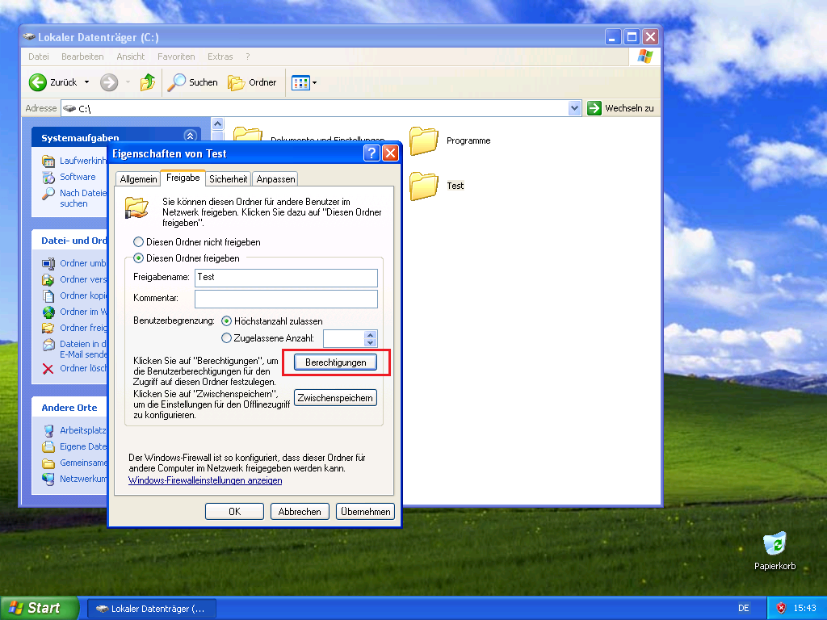Increase the Zugelassene Anzahl spinner value

click(370, 334)
